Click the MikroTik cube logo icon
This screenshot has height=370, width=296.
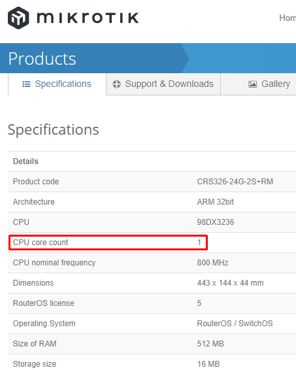point(18,18)
